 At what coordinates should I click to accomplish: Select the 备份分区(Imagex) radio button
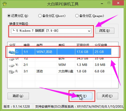point(77,16)
